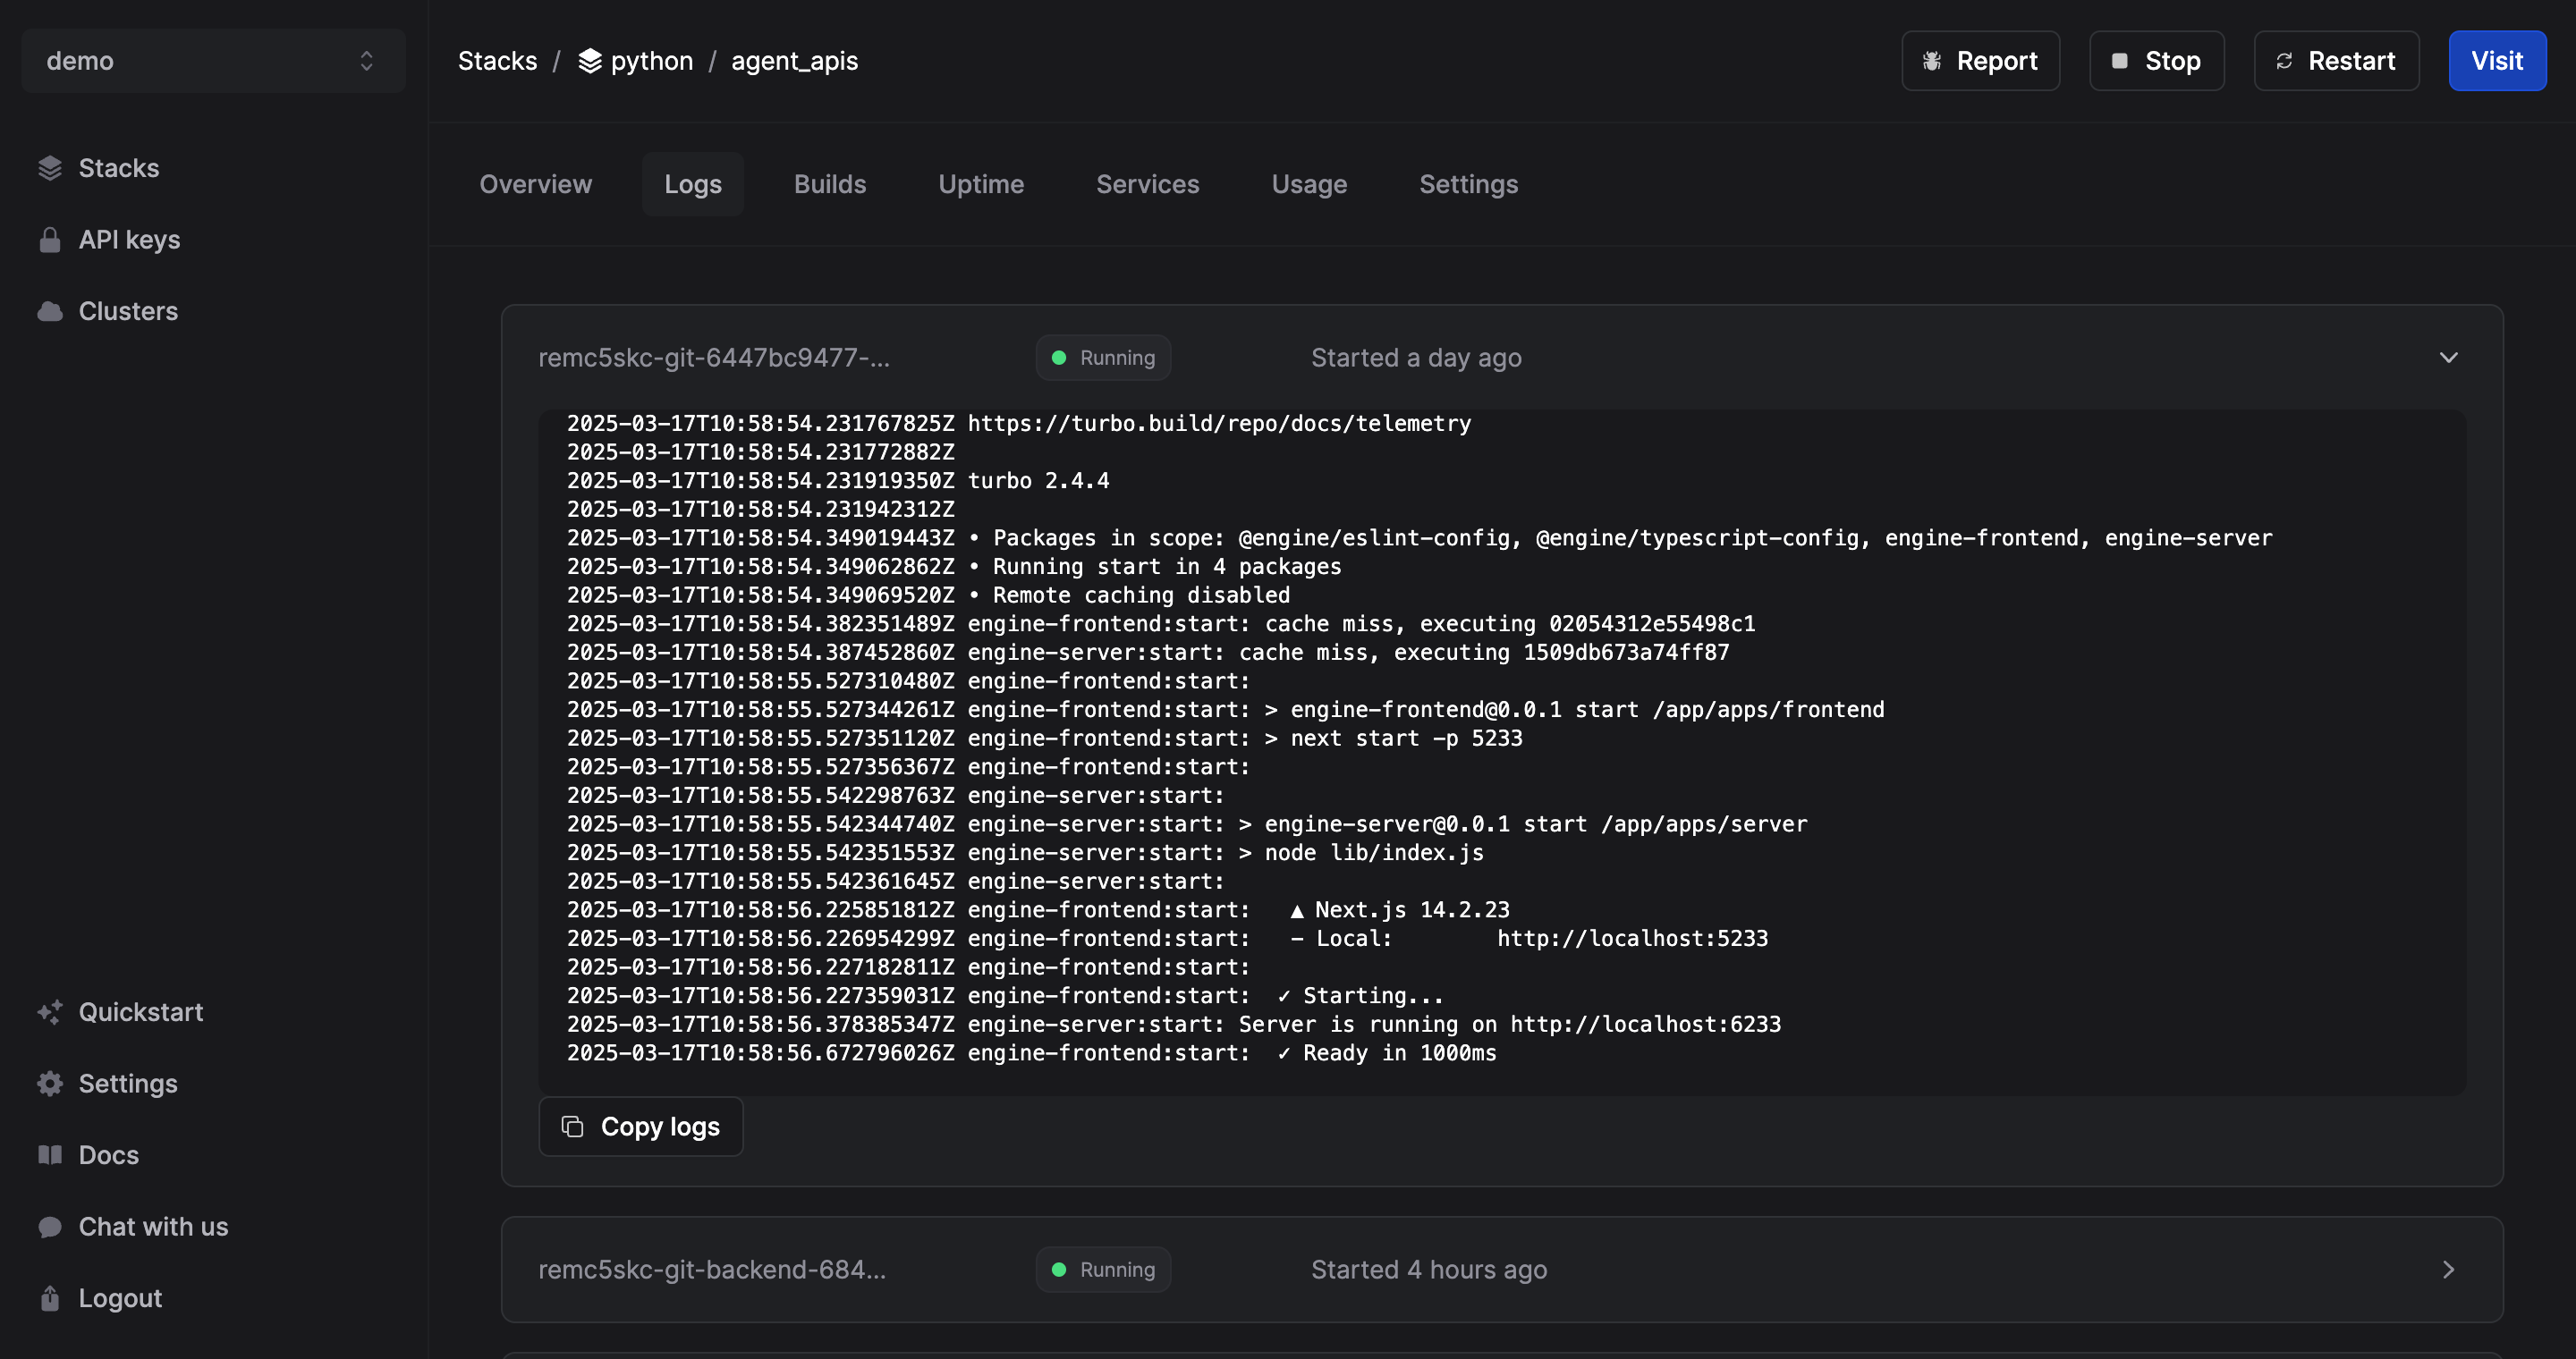
Task: Navigate to python in the breadcrumb
Action: [x=650, y=61]
